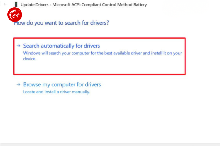Click the question mark ending the heading
220x146 pixels.
click(x=108, y=23)
